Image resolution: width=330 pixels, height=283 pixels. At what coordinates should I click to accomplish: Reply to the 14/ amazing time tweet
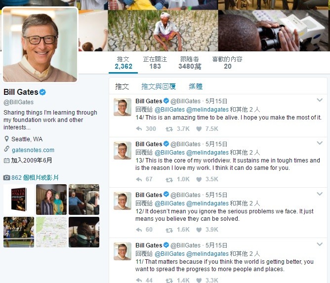pyautogui.click(x=139, y=128)
